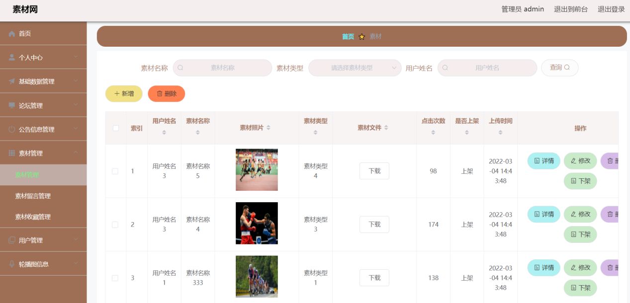The height and width of the screenshot is (303, 630).
Task: Toggle the select-all header checkbox
Action: [x=116, y=128]
